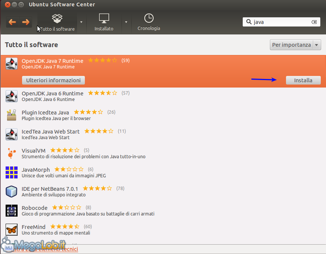Click the JavaMorph grid icon
Screen dimensions: 326x254
coord(12,172)
